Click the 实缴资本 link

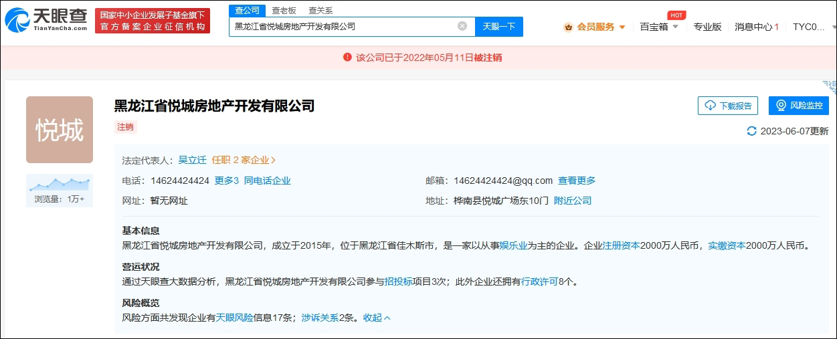click(727, 245)
